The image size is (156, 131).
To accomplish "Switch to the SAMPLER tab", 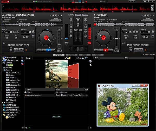I will (x=71, y=55).
